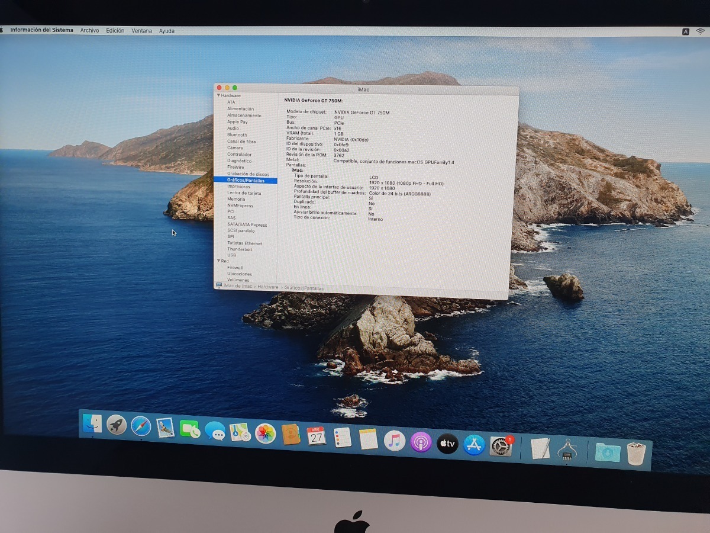This screenshot has height=533, width=710.
Task: Select SCSI paralelo in the sidebar
Action: click(x=241, y=231)
